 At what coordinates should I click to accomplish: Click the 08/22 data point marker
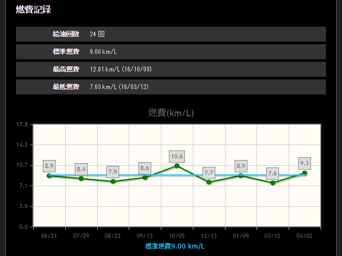pyautogui.click(x=113, y=181)
